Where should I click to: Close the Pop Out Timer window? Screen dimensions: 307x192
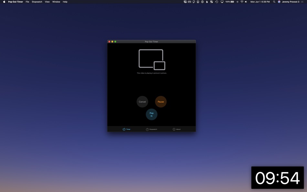(109, 41)
